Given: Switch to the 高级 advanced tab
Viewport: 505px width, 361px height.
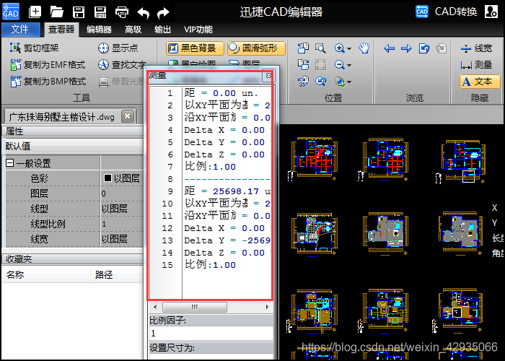Looking at the screenshot, I should 133,30.
